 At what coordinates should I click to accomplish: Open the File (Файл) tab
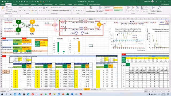click(3, 4)
